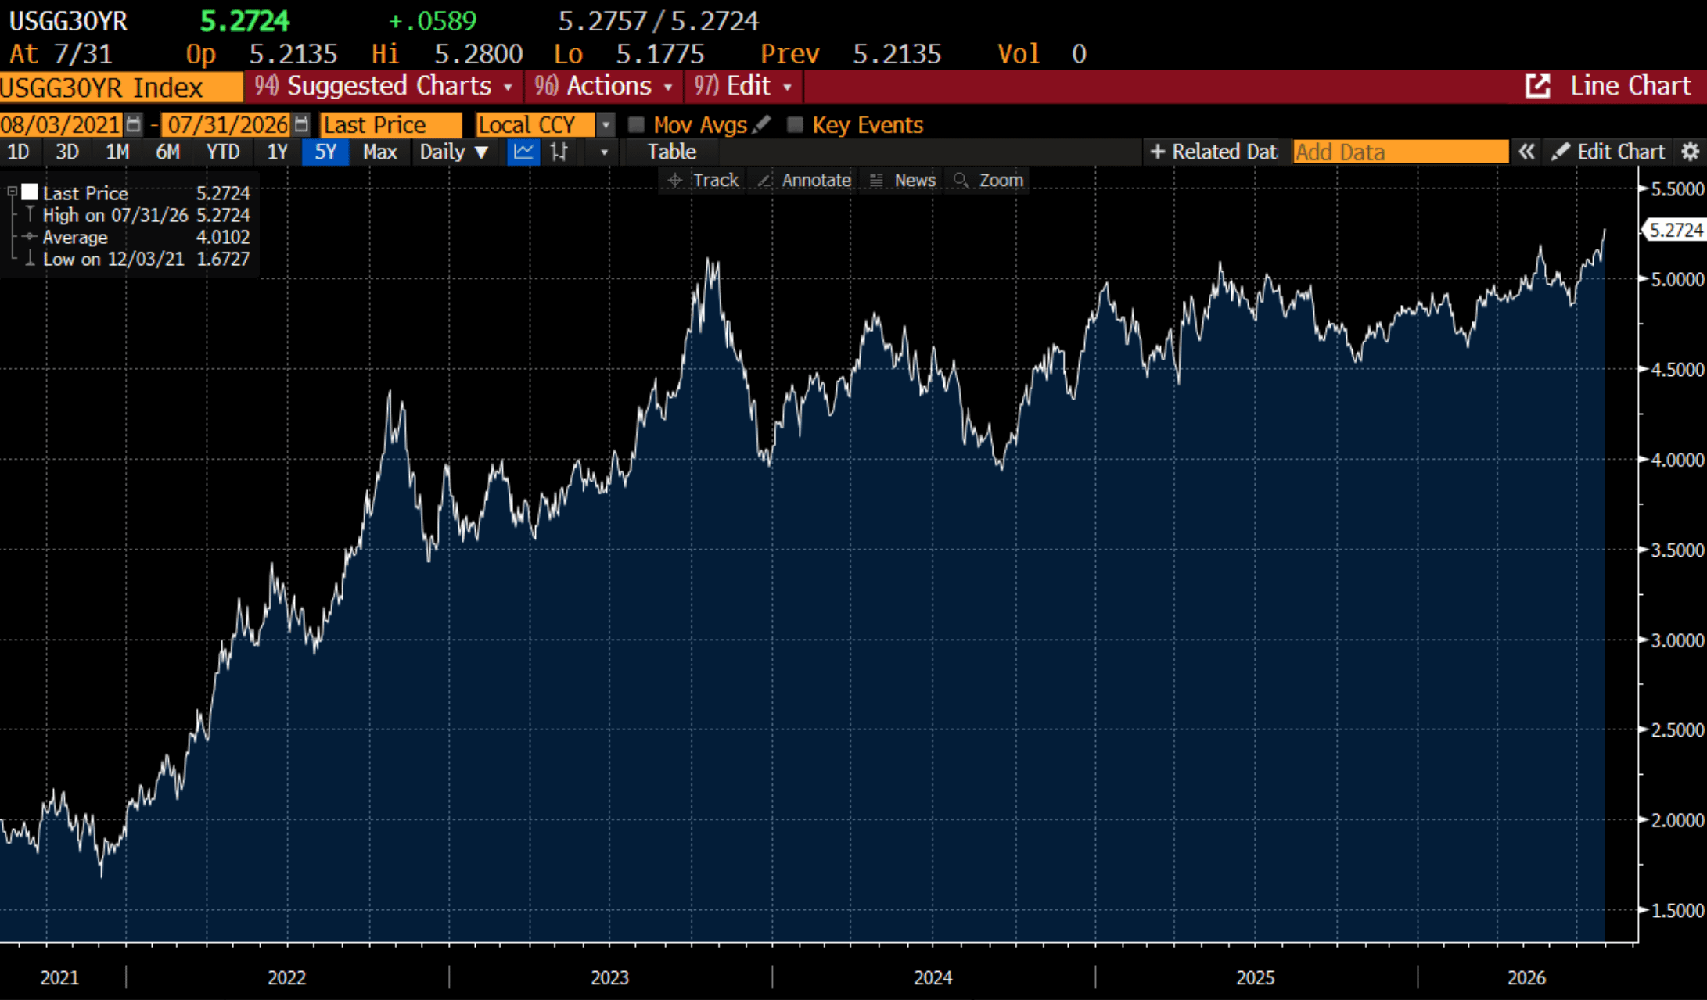The width and height of the screenshot is (1707, 1000).
Task: Click the Hi 5.2800 value
Action: tap(447, 54)
